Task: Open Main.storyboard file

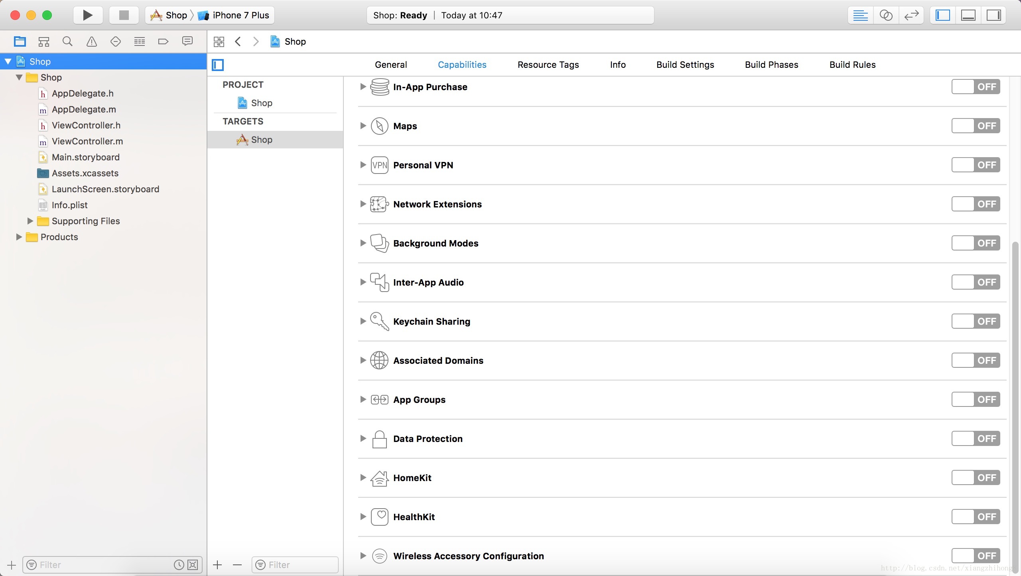Action: pyautogui.click(x=86, y=157)
